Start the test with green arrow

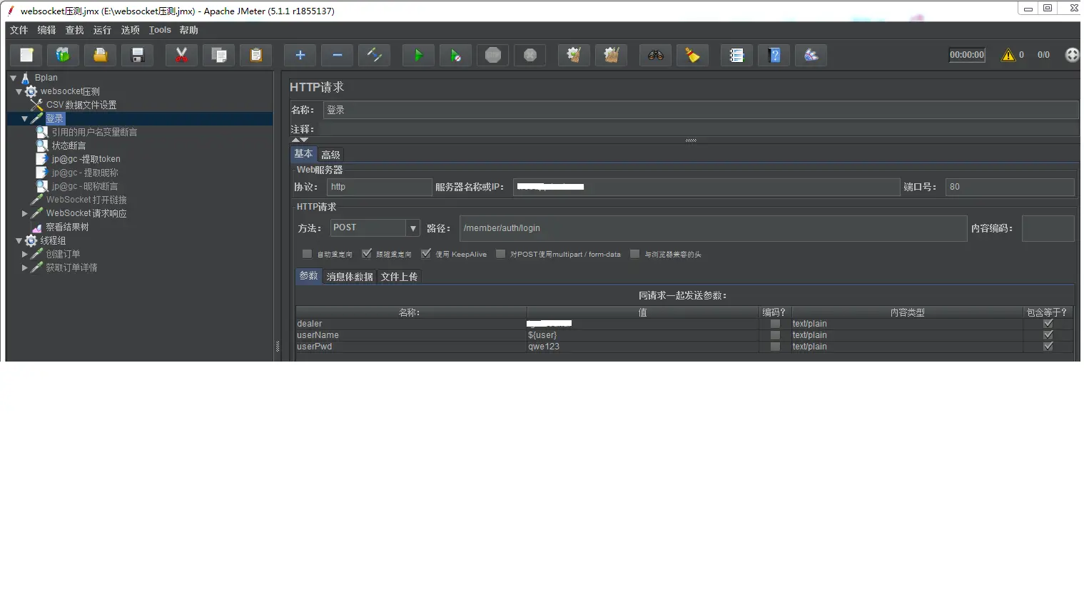pyautogui.click(x=419, y=55)
